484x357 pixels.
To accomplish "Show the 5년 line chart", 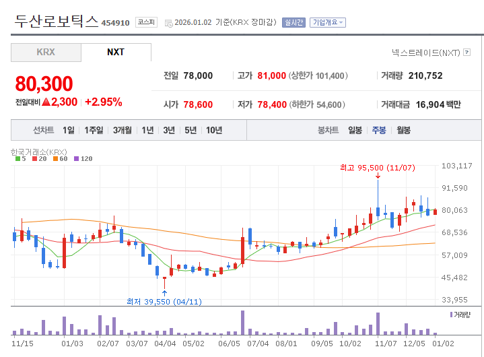I will pos(191,130).
